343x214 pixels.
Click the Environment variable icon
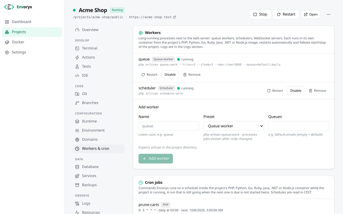click(x=77, y=131)
